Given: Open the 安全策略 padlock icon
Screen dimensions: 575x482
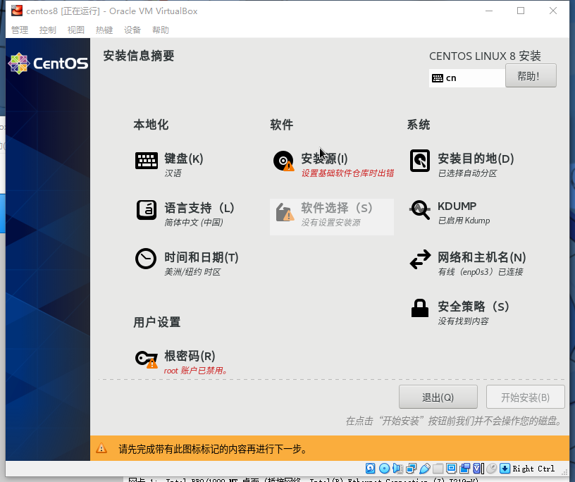Looking at the screenshot, I should 420,308.
